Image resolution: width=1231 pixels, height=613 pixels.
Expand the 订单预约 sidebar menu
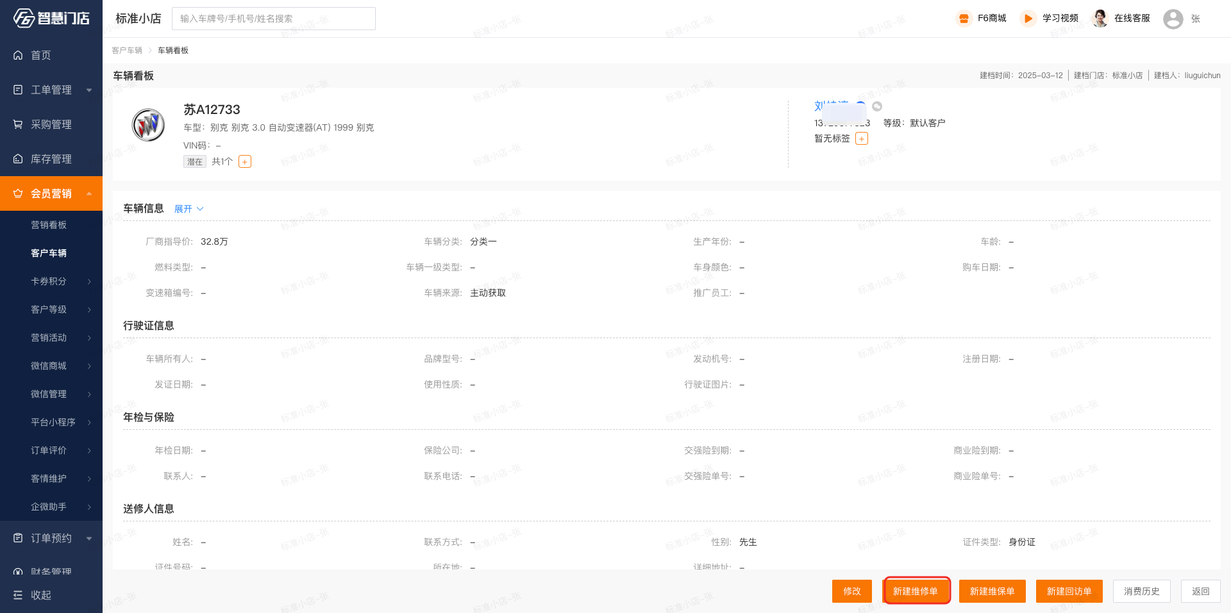(x=51, y=538)
